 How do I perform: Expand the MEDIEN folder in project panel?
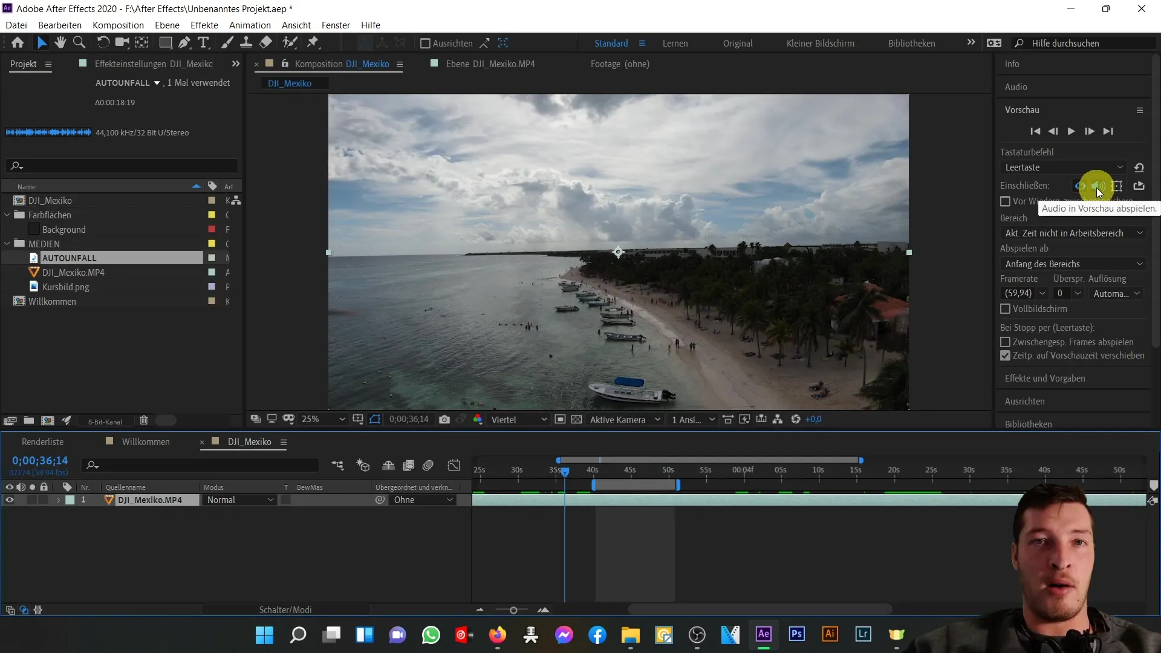7,243
